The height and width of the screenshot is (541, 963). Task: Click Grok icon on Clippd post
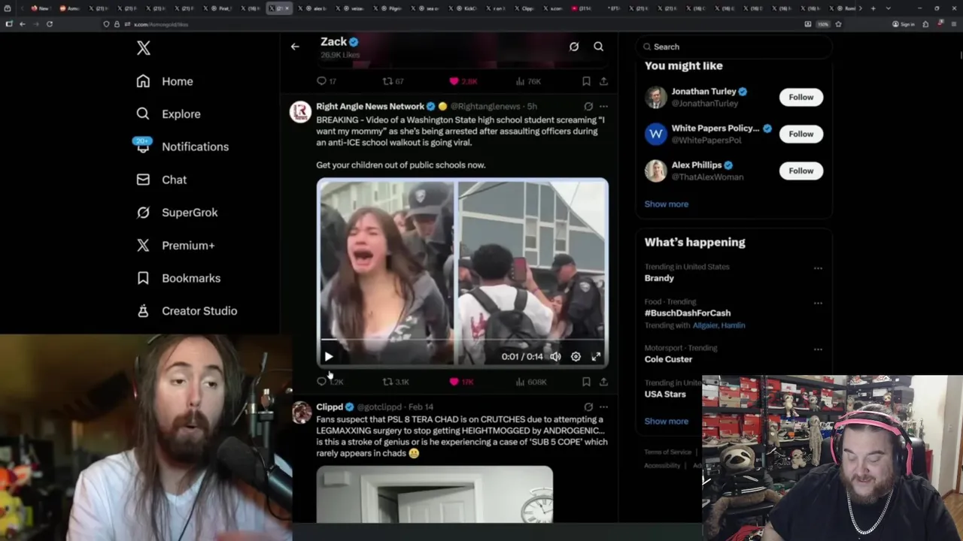588,407
